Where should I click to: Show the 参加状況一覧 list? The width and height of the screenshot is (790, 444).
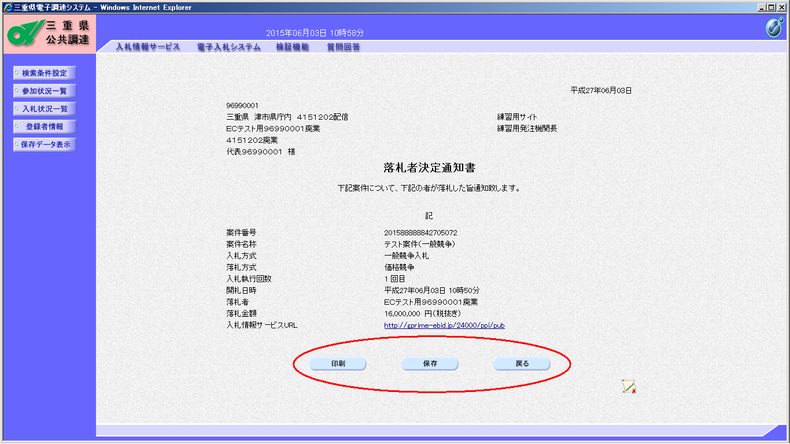tap(45, 91)
